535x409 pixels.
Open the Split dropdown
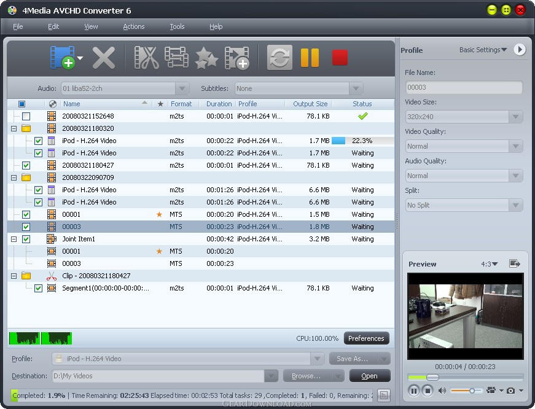[515, 205]
